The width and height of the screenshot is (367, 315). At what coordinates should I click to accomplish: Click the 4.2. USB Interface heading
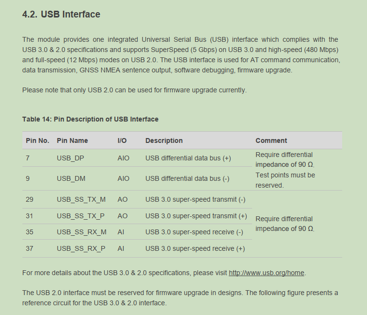tap(61, 15)
